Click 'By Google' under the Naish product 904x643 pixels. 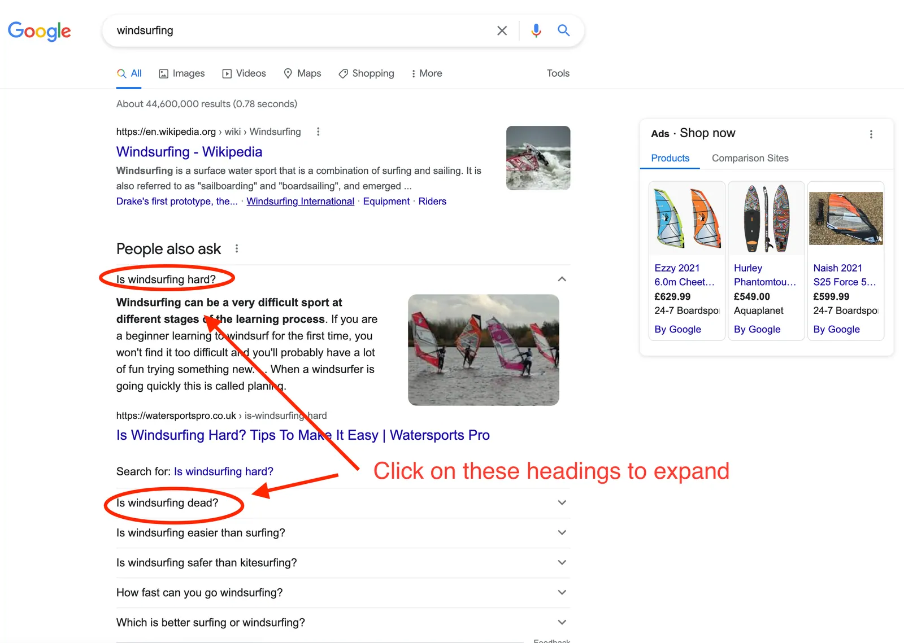pyautogui.click(x=837, y=329)
